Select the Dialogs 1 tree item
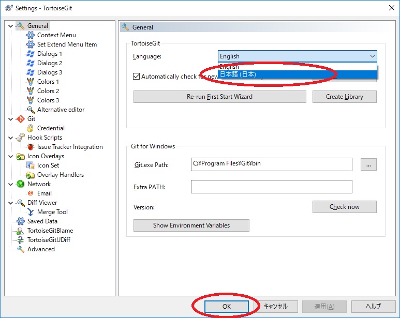400x318 pixels. click(x=50, y=54)
